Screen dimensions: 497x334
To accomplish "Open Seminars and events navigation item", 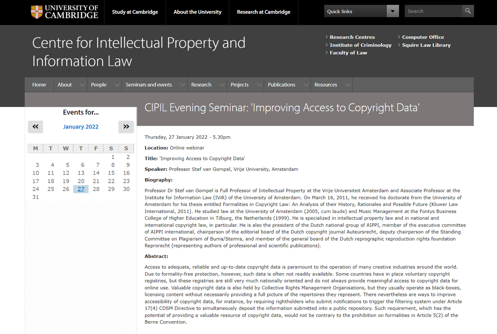I will (x=149, y=85).
